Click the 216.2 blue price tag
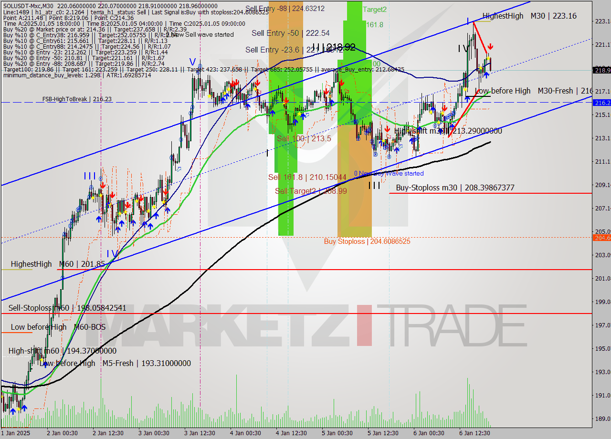611x439 pixels. pyautogui.click(x=601, y=103)
